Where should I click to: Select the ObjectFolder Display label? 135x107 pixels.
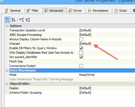[x=14, y=88]
